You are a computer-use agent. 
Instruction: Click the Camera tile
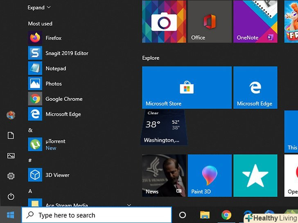[x=164, y=22]
